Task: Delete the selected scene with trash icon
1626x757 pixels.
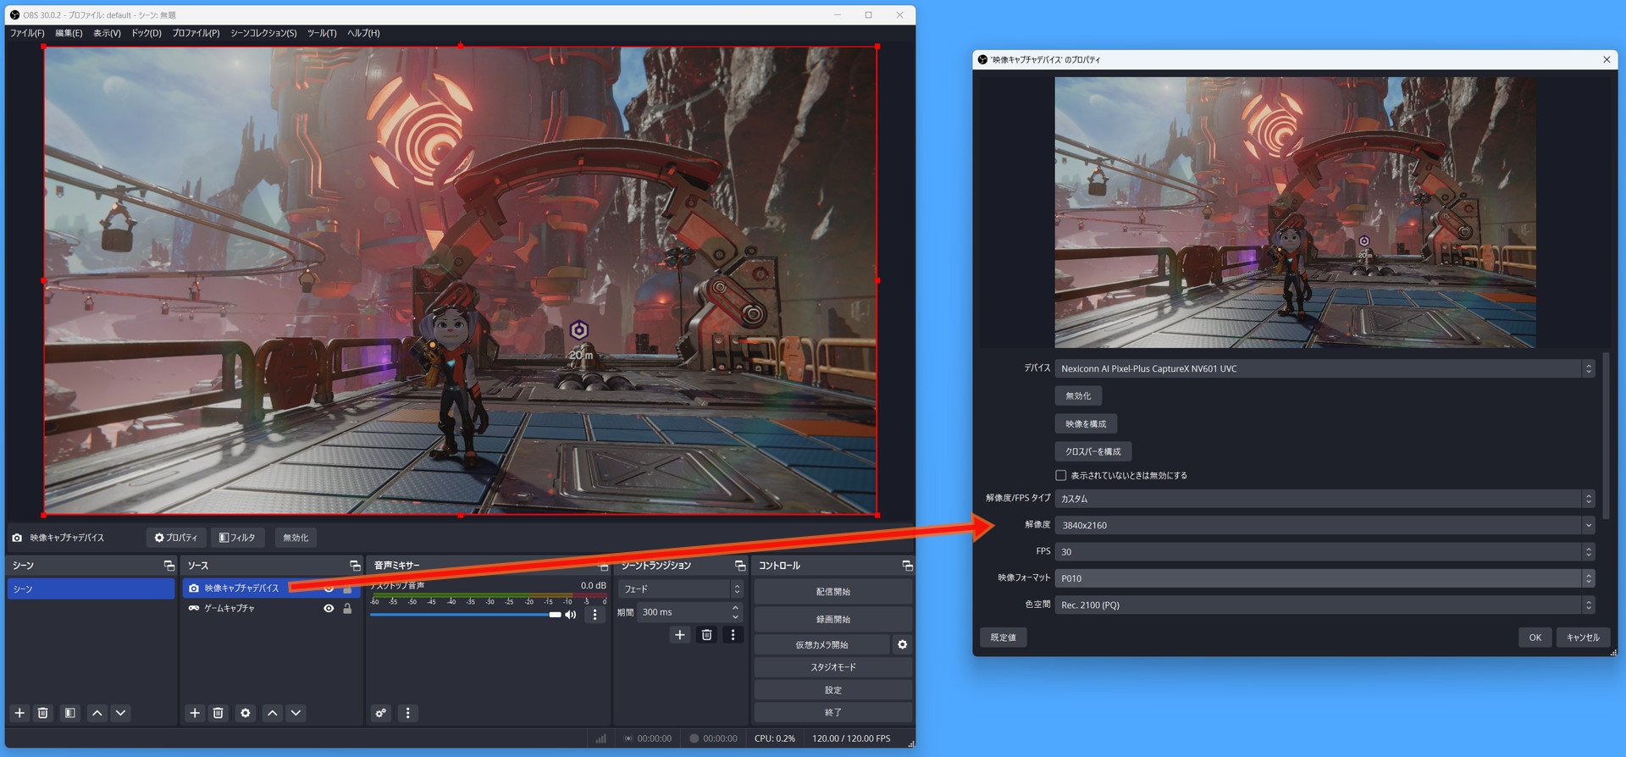Action: [43, 713]
